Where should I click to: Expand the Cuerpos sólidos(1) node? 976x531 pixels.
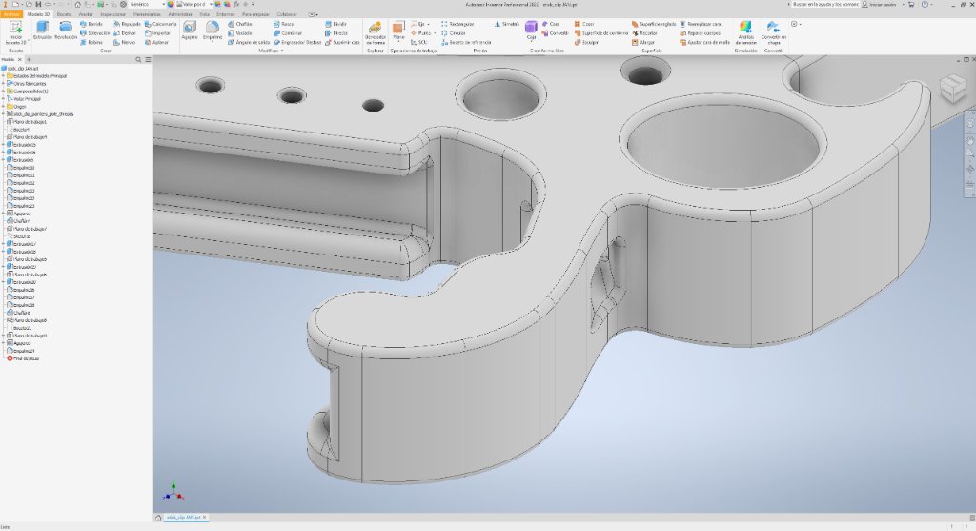(3, 91)
